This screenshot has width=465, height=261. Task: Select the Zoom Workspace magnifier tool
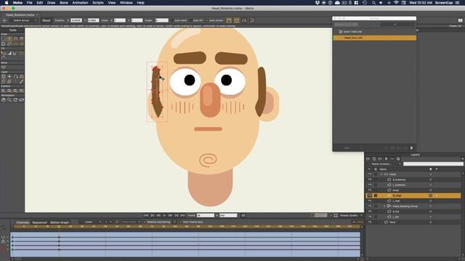(x=9, y=100)
